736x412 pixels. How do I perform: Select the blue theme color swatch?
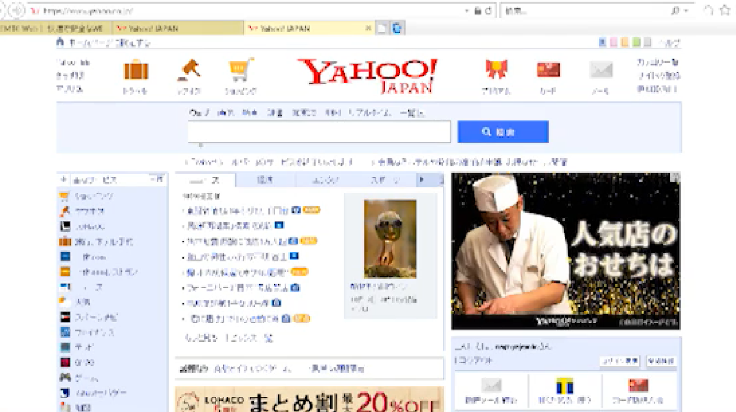pos(602,42)
